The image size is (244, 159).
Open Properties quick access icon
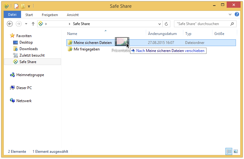click(x=16, y=6)
